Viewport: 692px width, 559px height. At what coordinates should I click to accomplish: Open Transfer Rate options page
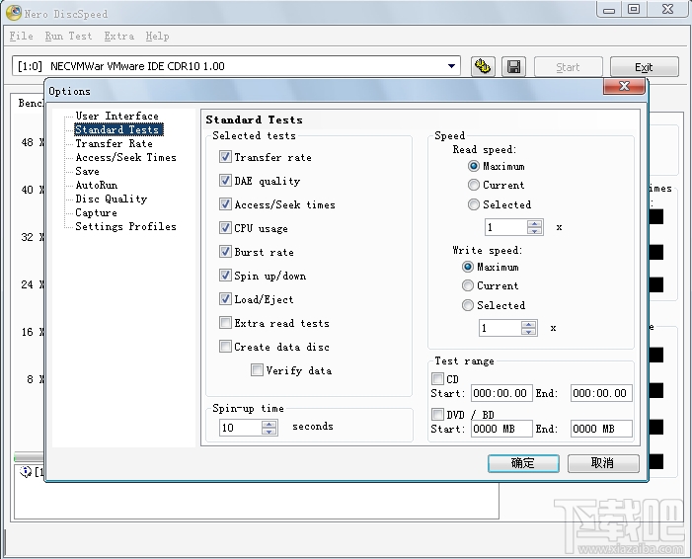click(x=114, y=143)
